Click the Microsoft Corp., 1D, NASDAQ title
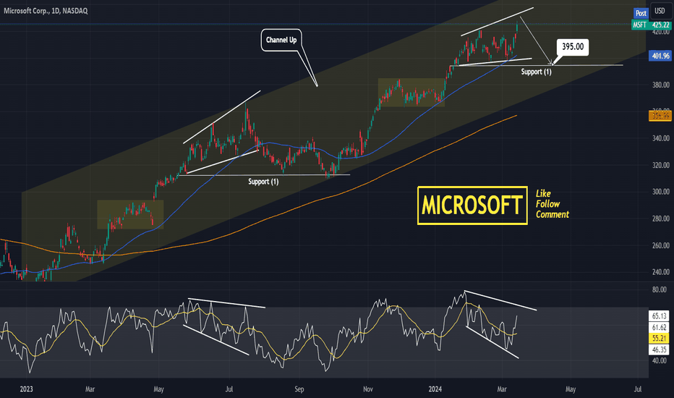Image resolution: width=674 pixels, height=398 pixels. pos(46,11)
